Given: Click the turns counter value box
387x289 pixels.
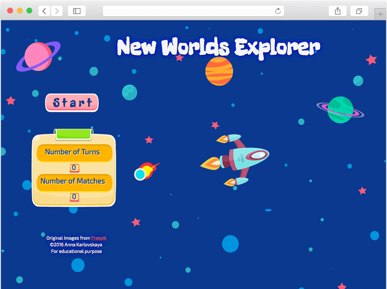Looking at the screenshot, I should 74,168.
